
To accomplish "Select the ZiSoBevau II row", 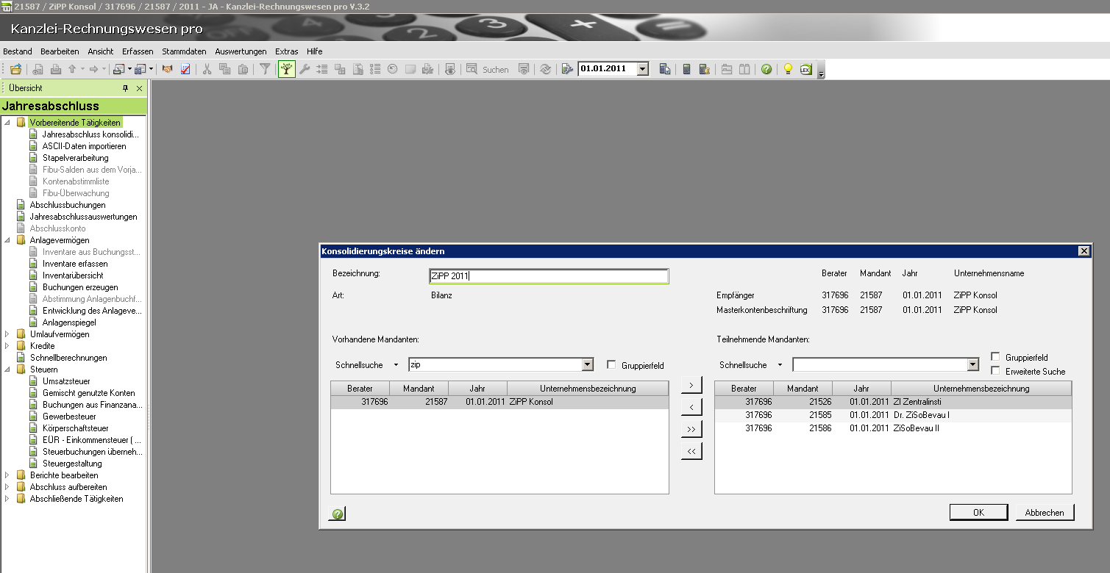I will click(893, 428).
